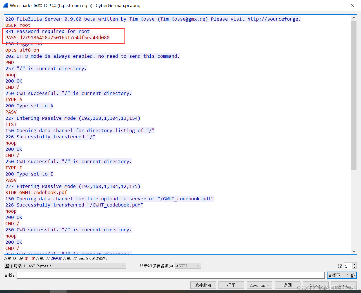Click the Wireshark shark fin title icon
This screenshot has height=293, width=361.
(5, 5)
